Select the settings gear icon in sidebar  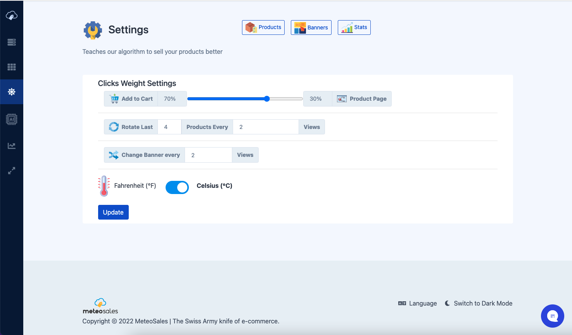click(12, 92)
